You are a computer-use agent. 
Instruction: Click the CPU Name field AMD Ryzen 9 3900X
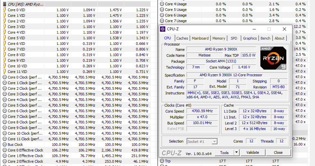point(221,50)
